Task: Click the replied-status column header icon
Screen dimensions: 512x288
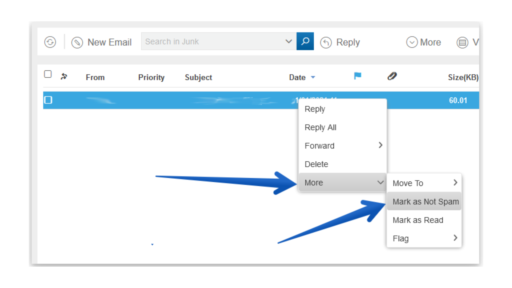Action: tap(64, 77)
